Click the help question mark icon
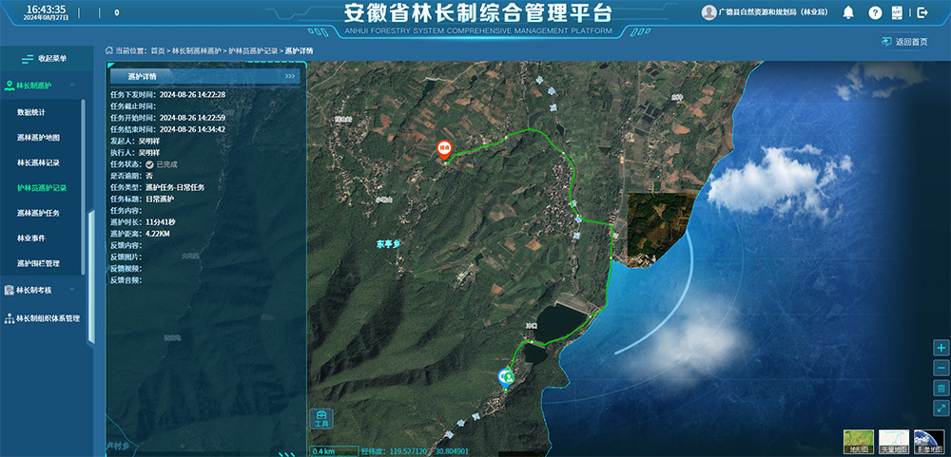951x457 pixels. coord(875,12)
